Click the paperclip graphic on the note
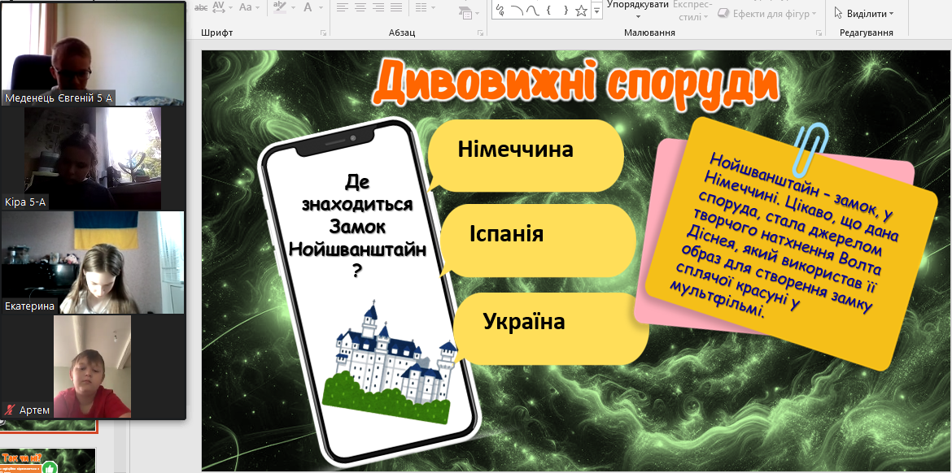The width and height of the screenshot is (952, 473). (810, 150)
